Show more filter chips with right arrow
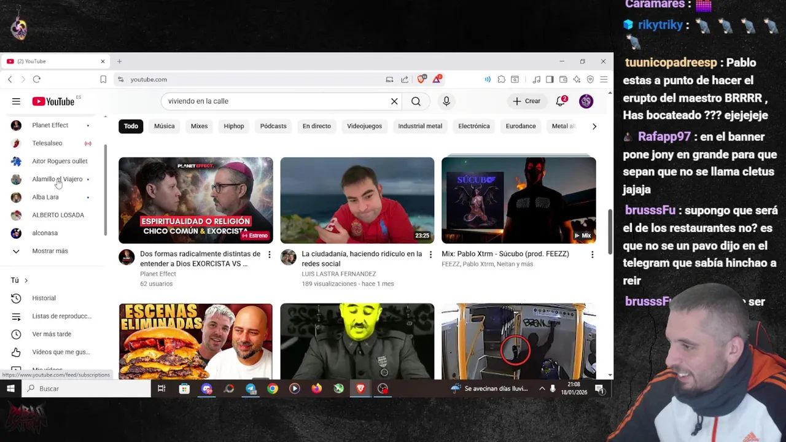 594,126
